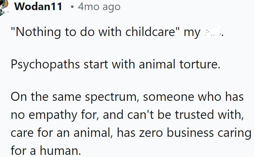Image resolution: width=254 pixels, height=157 pixels.
Task: Click the word "Nothing" in the quote
Action: tap(35, 33)
